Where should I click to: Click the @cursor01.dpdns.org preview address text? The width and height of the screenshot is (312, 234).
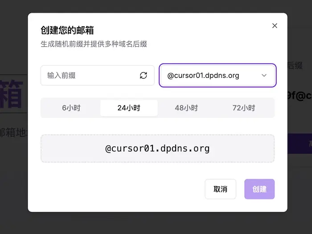click(x=157, y=149)
